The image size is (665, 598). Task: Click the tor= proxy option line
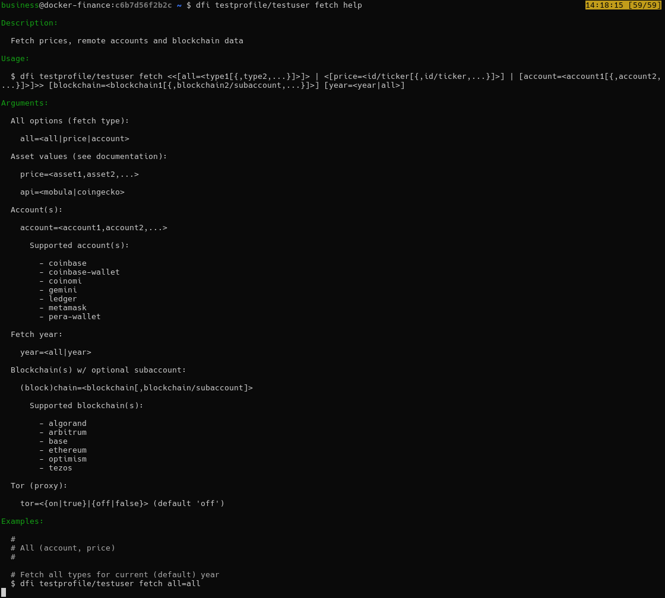[x=122, y=504]
